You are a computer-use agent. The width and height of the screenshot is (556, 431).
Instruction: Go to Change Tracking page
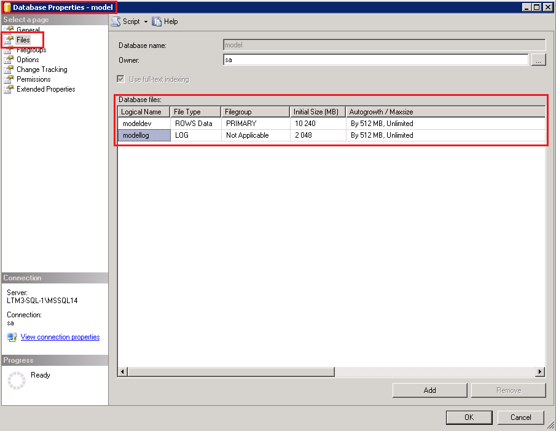[x=42, y=69]
